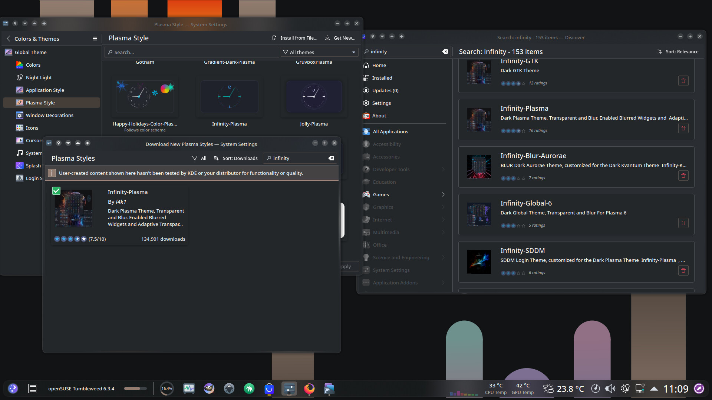Uncheck the installed Infinity-Plasma checkbox
The image size is (712, 400).
[56, 191]
